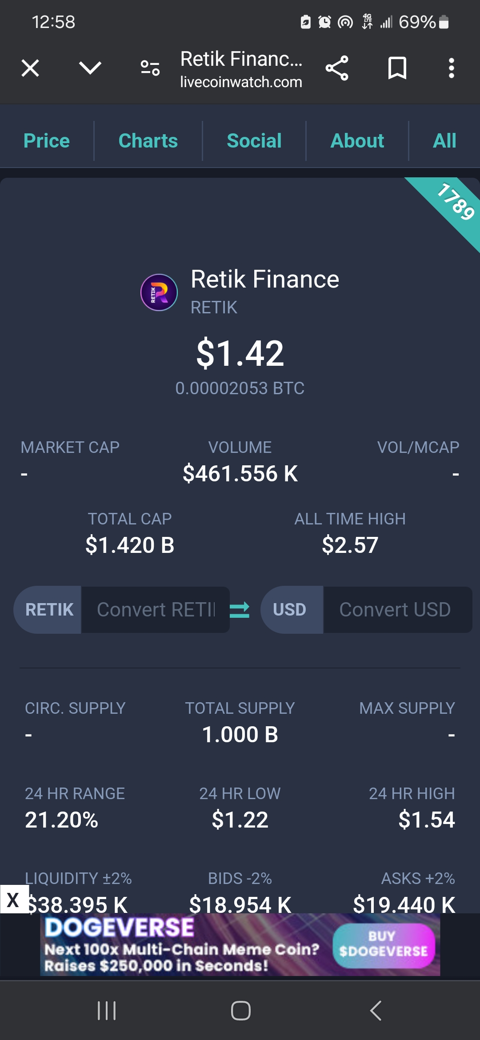The width and height of the screenshot is (480, 1040).
Task: Open the Price tab
Action: click(47, 141)
